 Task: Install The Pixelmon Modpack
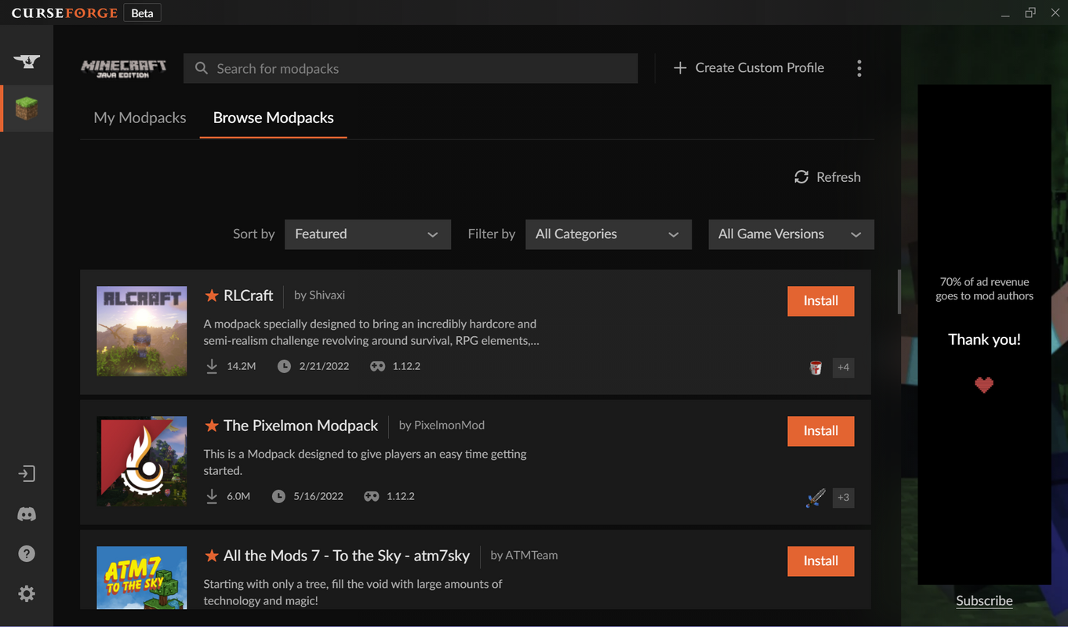821,431
